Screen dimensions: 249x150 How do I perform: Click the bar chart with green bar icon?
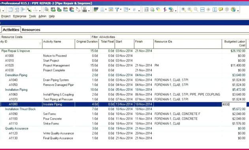[59, 10]
